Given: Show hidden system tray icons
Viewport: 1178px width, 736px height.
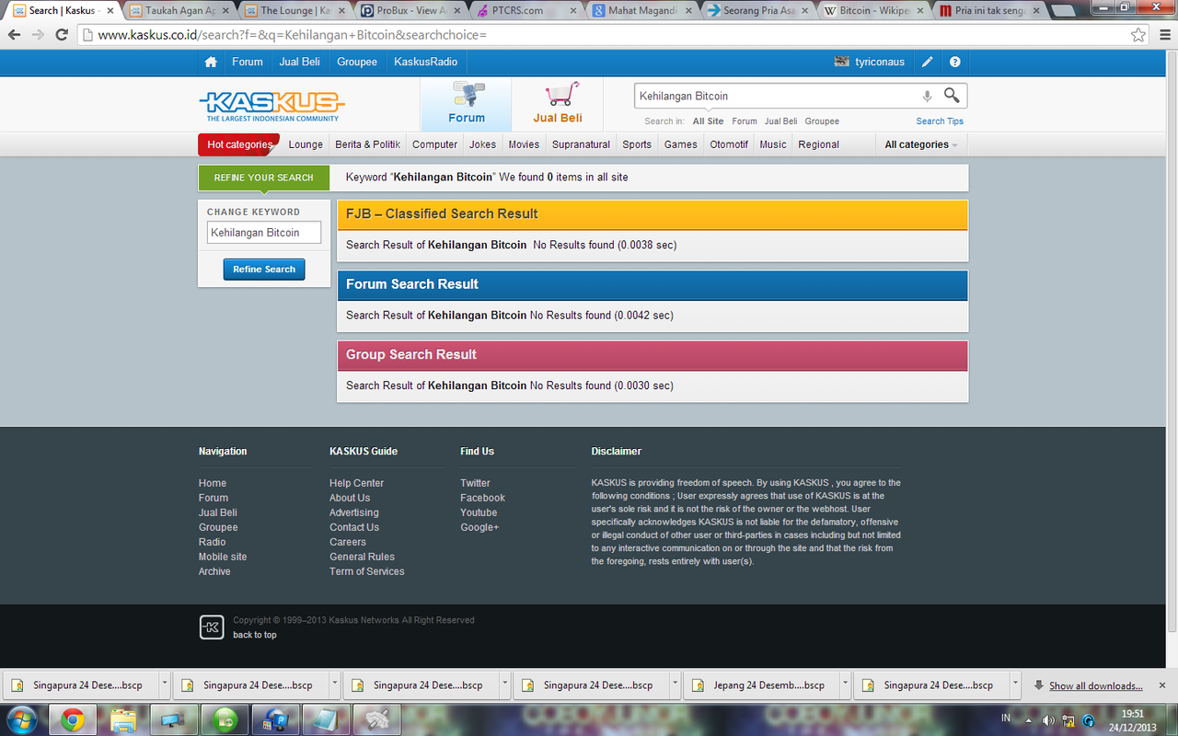Looking at the screenshot, I should 1030,719.
